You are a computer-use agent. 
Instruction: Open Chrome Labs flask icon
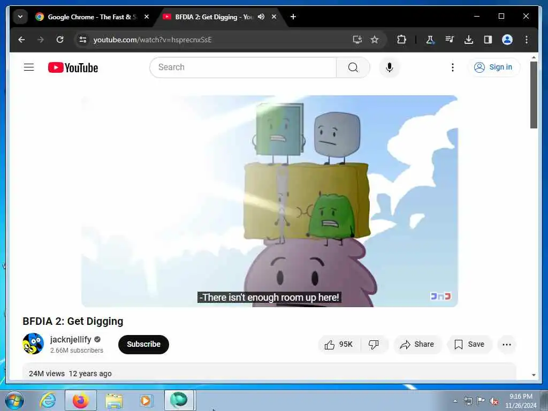point(430,40)
